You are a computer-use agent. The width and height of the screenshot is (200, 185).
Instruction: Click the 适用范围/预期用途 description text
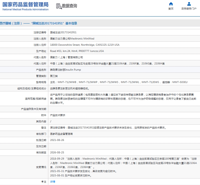click(x=123, y=99)
